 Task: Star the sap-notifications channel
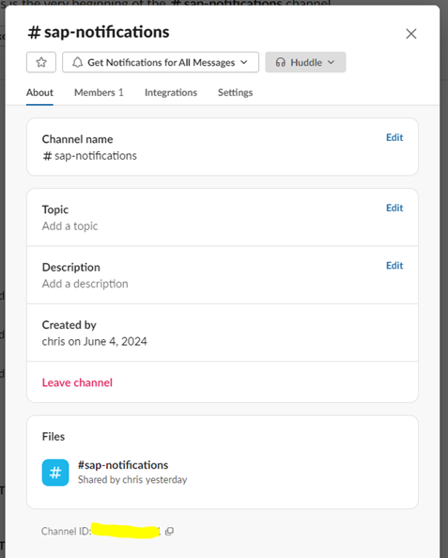pos(41,62)
